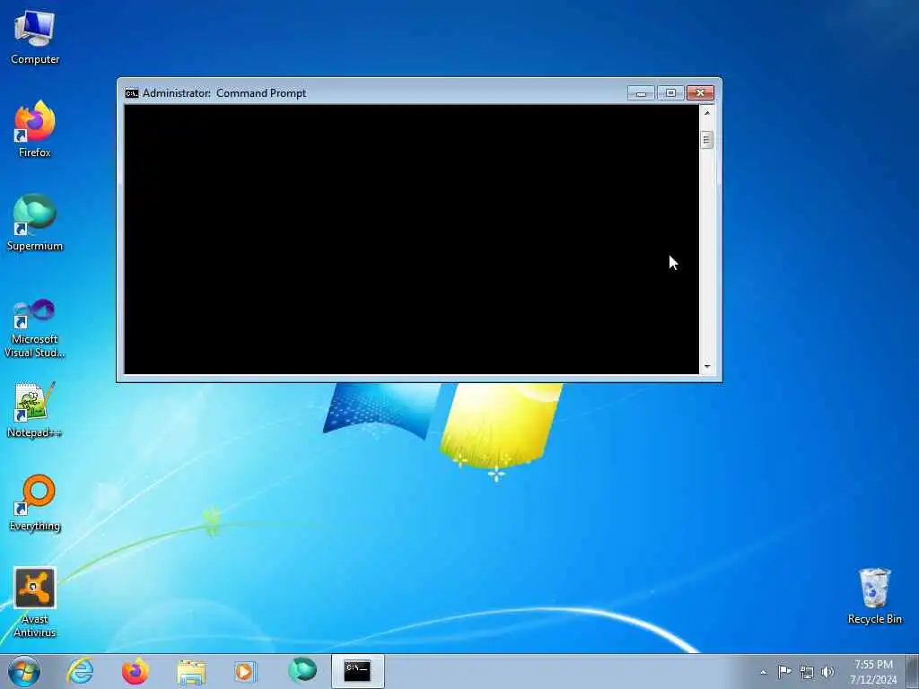Launch Firefox from the taskbar
The image size is (919, 689).
(x=136, y=671)
